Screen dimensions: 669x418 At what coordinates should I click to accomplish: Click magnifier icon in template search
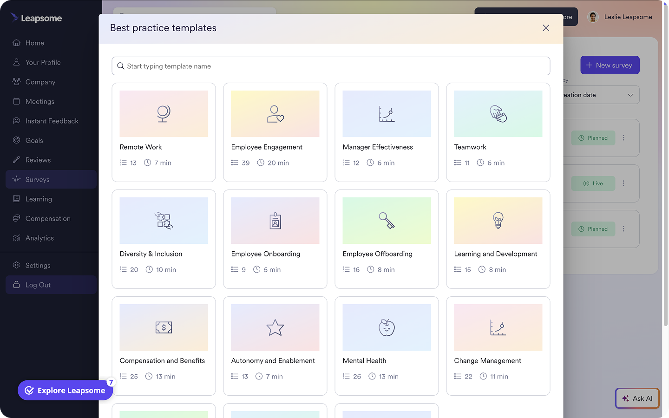tap(120, 66)
